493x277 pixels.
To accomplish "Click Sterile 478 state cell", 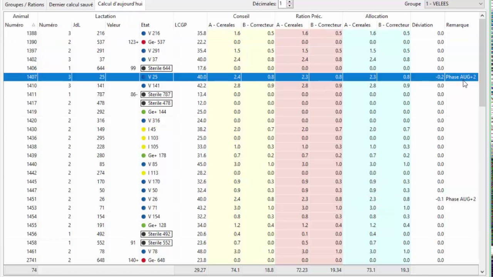I will point(156,103).
